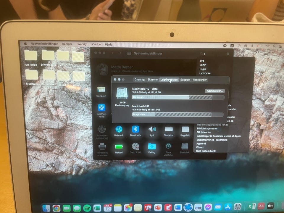Open the Systemindstillinger menu bar item
284x213 pixels.
(x=44, y=44)
